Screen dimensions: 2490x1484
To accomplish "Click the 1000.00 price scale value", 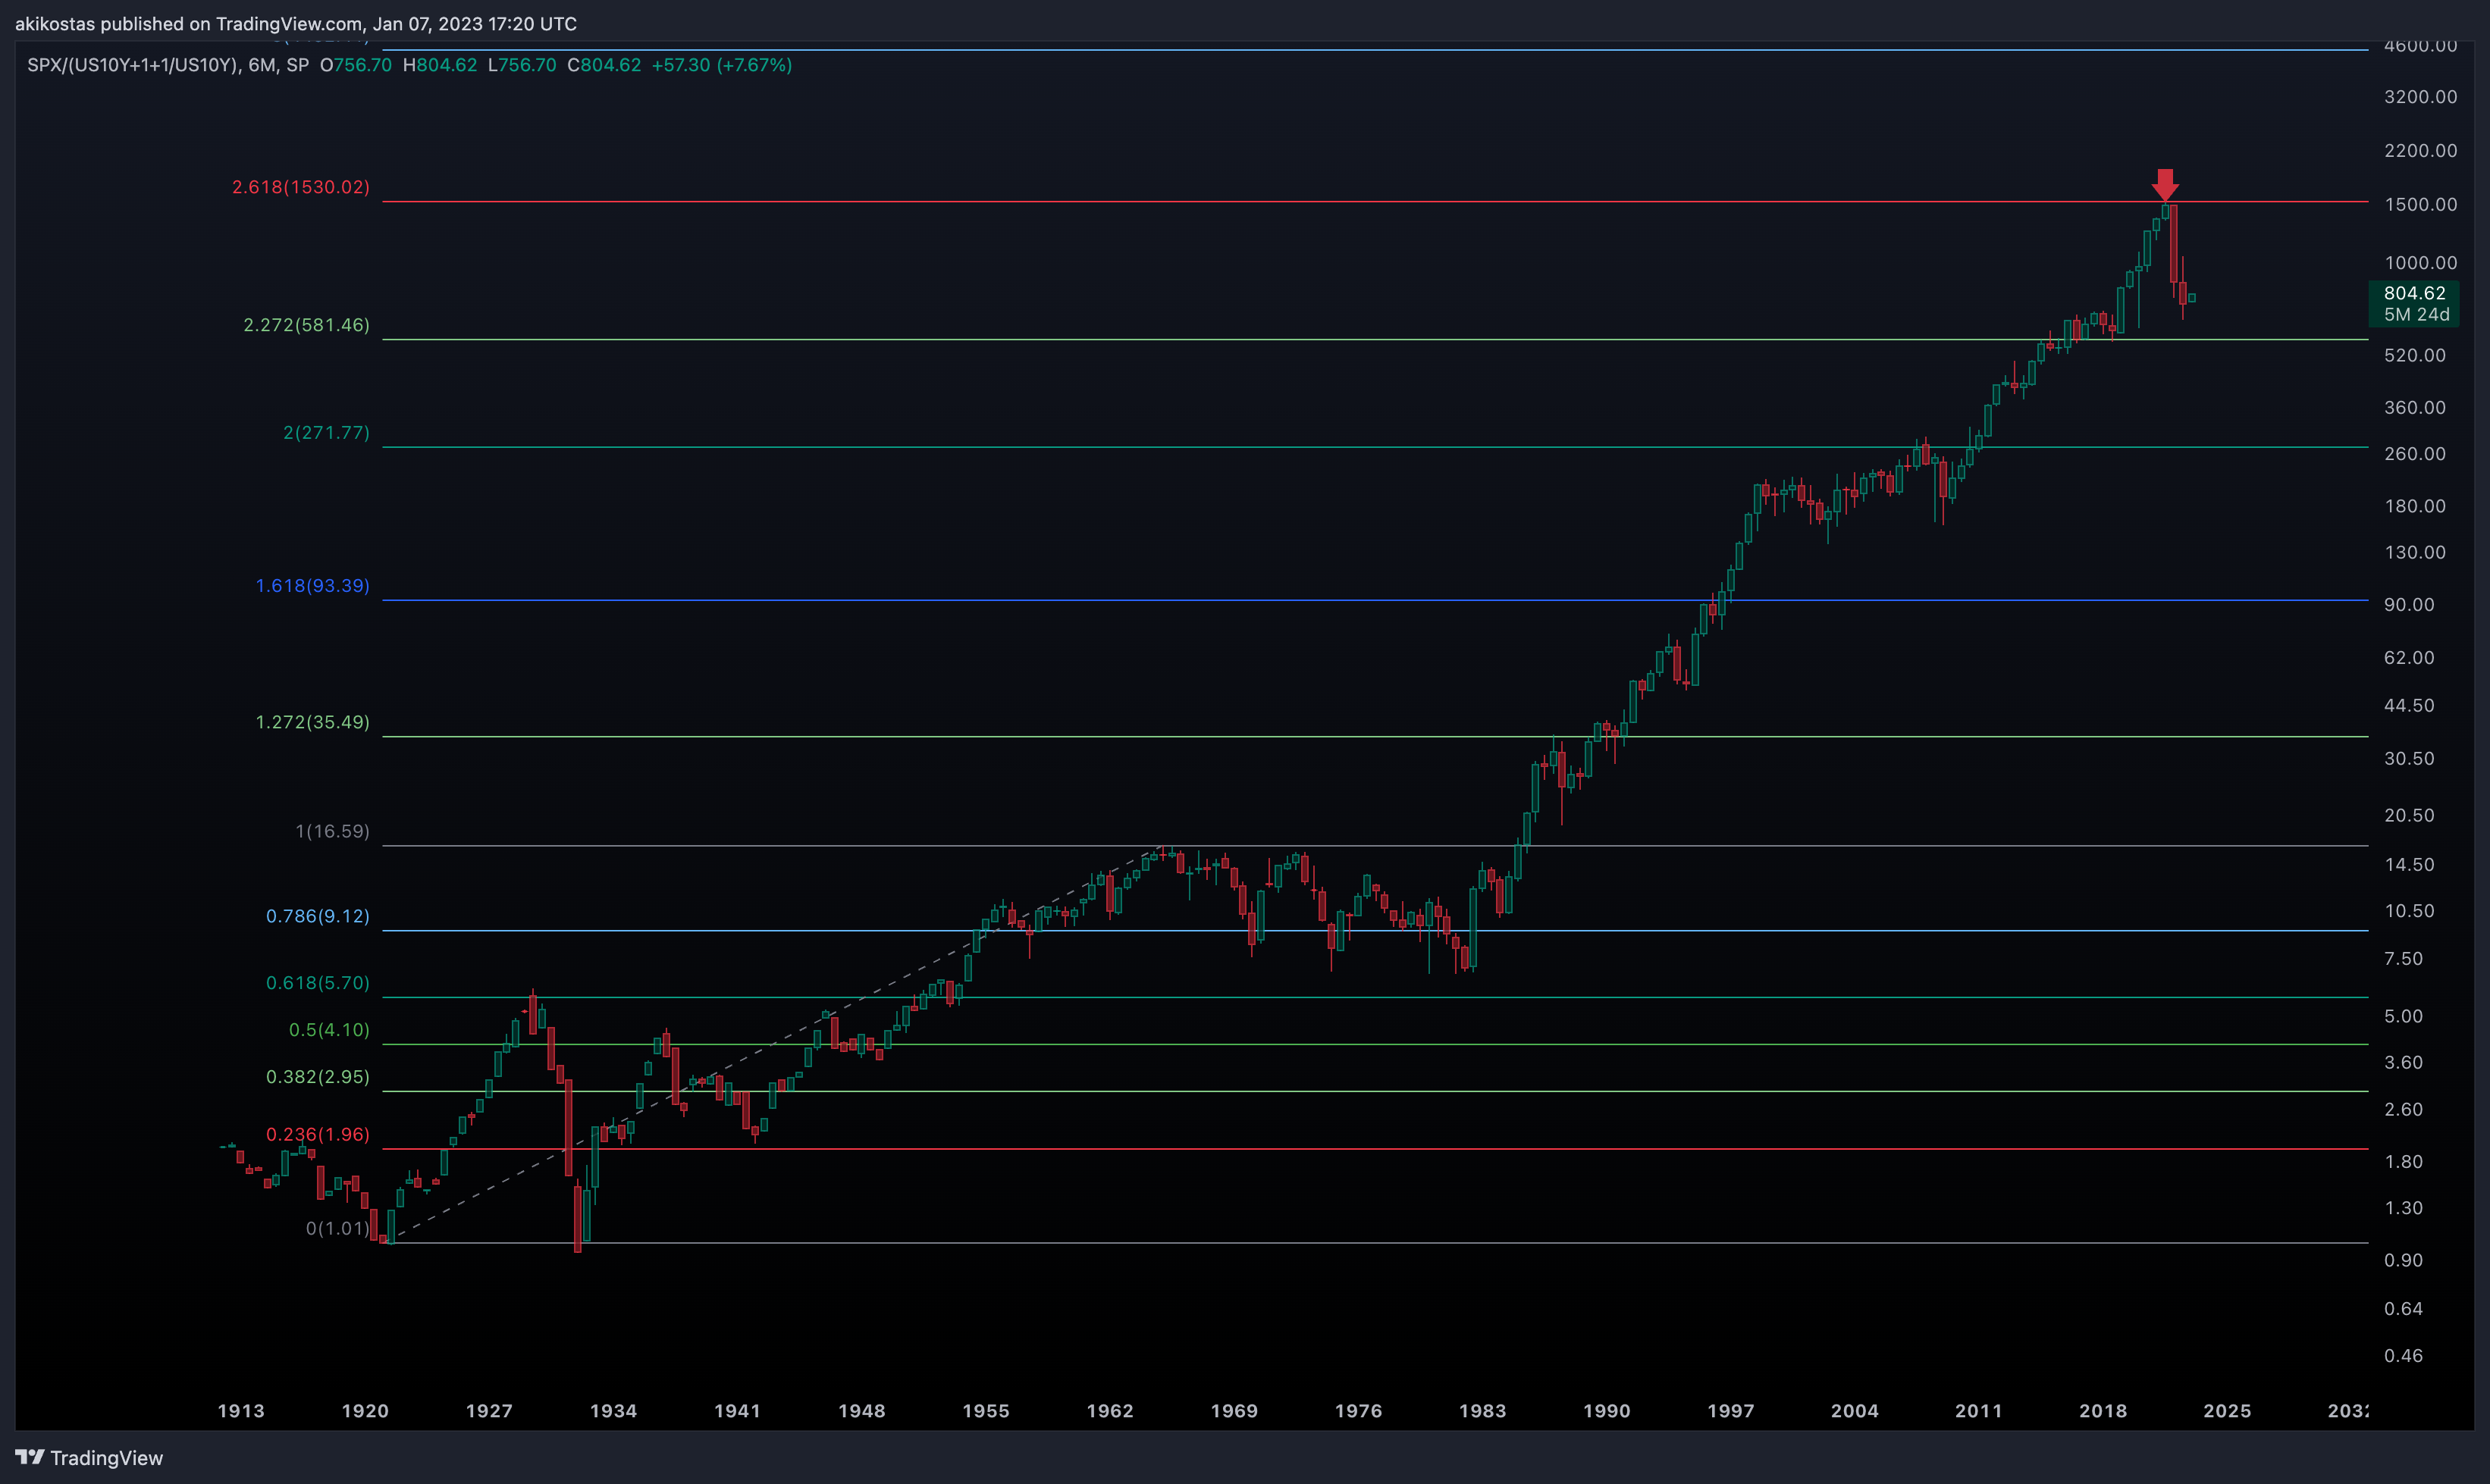I will click(2420, 263).
